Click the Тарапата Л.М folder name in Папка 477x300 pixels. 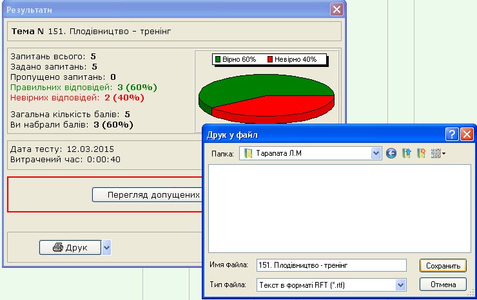(x=278, y=153)
